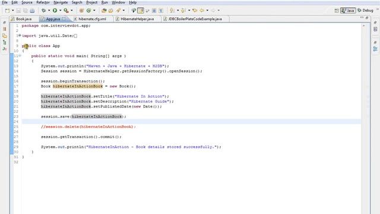Viewport: 380px width, 214px height.
Task: Toggle Word Wrap toolbar button
Action: click(147, 11)
